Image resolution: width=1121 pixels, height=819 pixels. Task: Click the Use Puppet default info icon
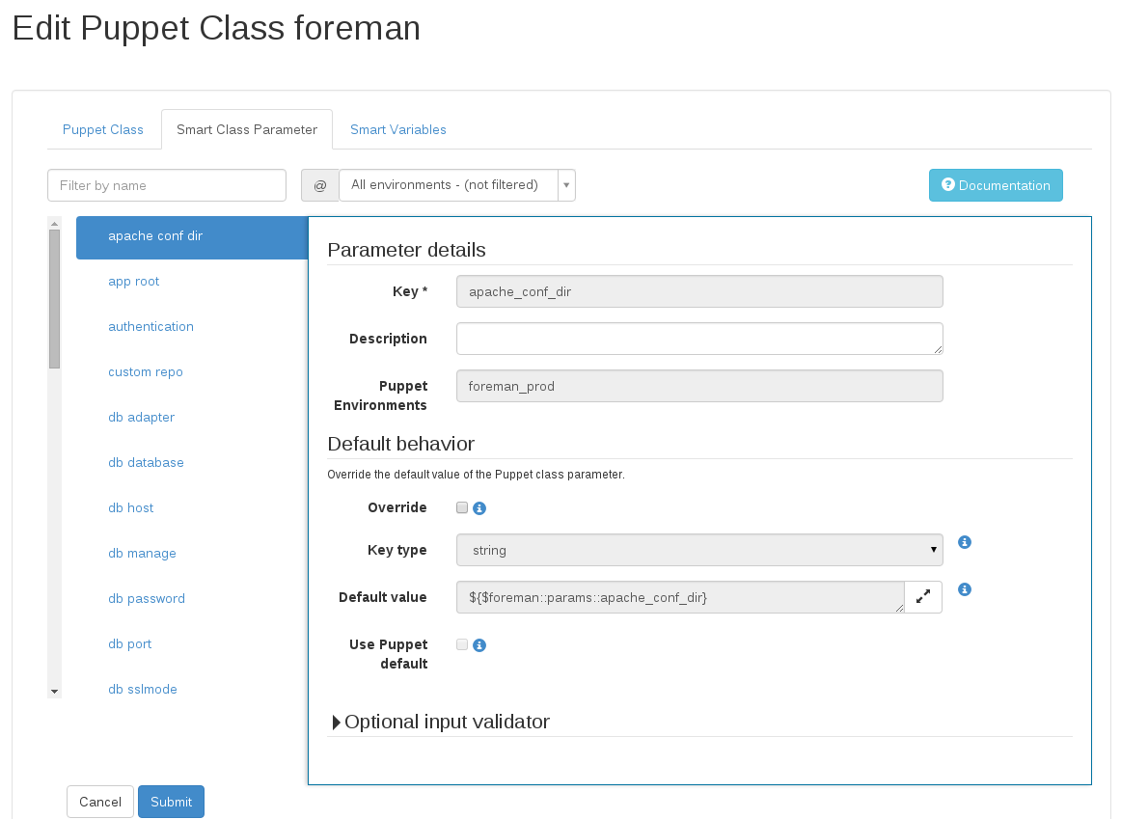click(479, 645)
